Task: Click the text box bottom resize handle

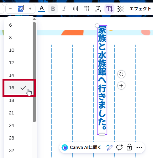Action: pyautogui.click(x=102, y=134)
